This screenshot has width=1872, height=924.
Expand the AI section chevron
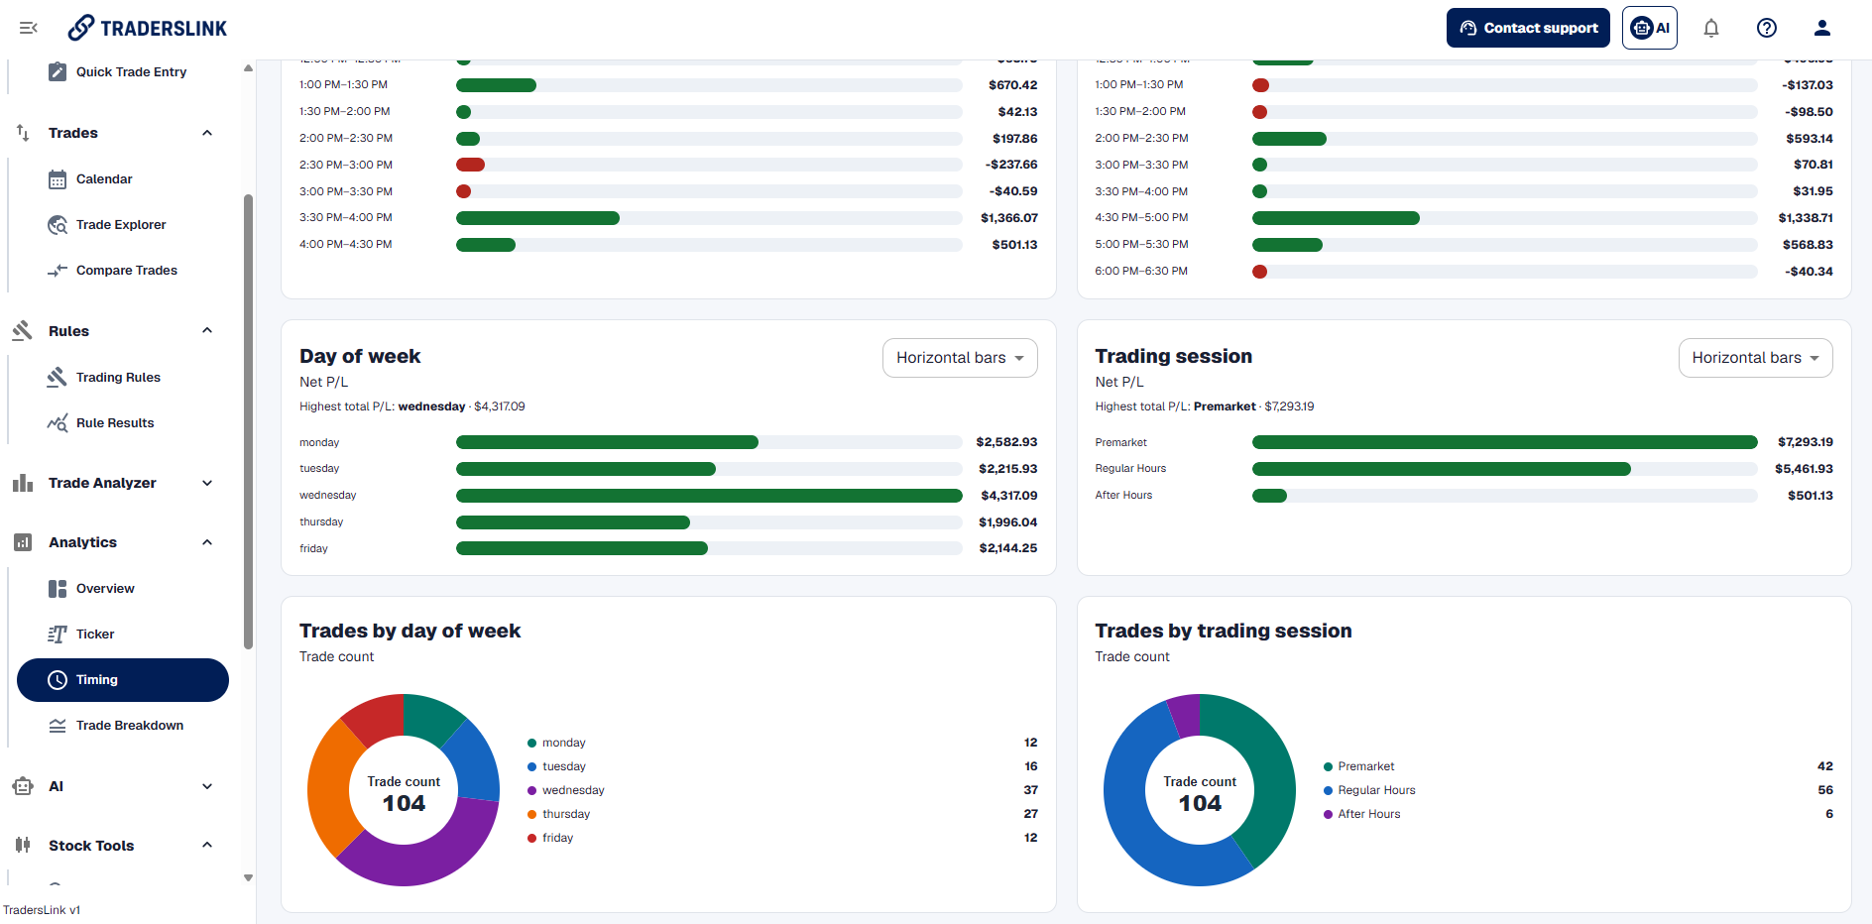click(207, 786)
